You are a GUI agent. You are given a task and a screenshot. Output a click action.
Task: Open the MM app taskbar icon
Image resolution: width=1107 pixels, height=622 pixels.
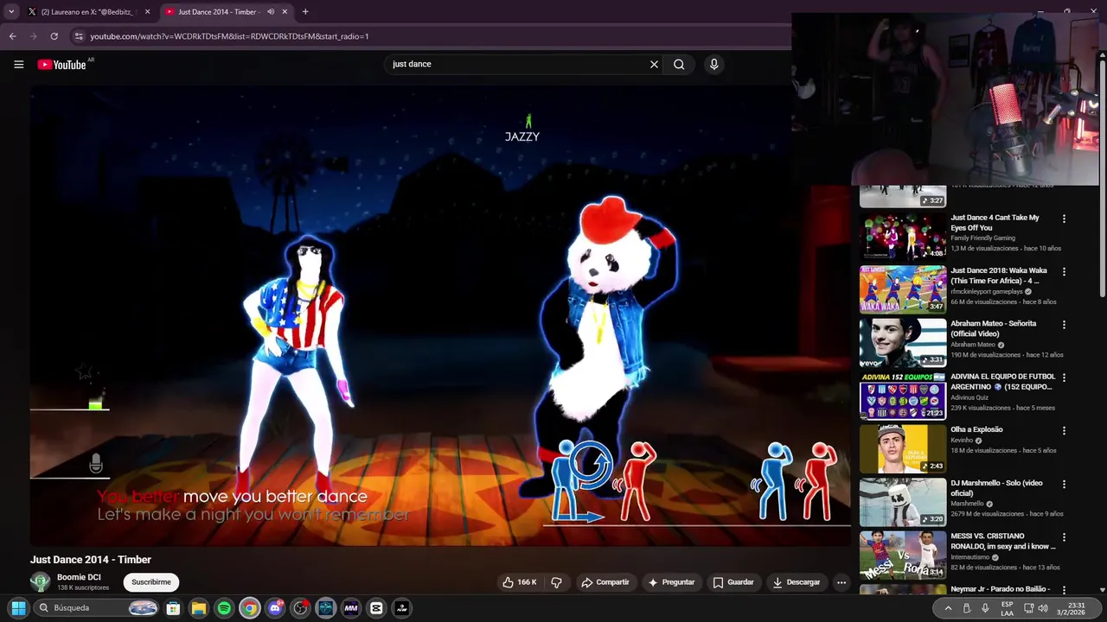[351, 608]
